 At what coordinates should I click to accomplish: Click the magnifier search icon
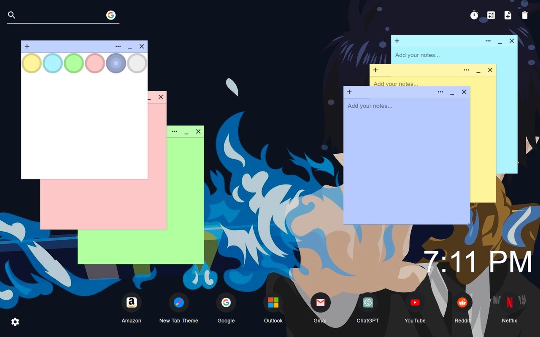coord(12,15)
